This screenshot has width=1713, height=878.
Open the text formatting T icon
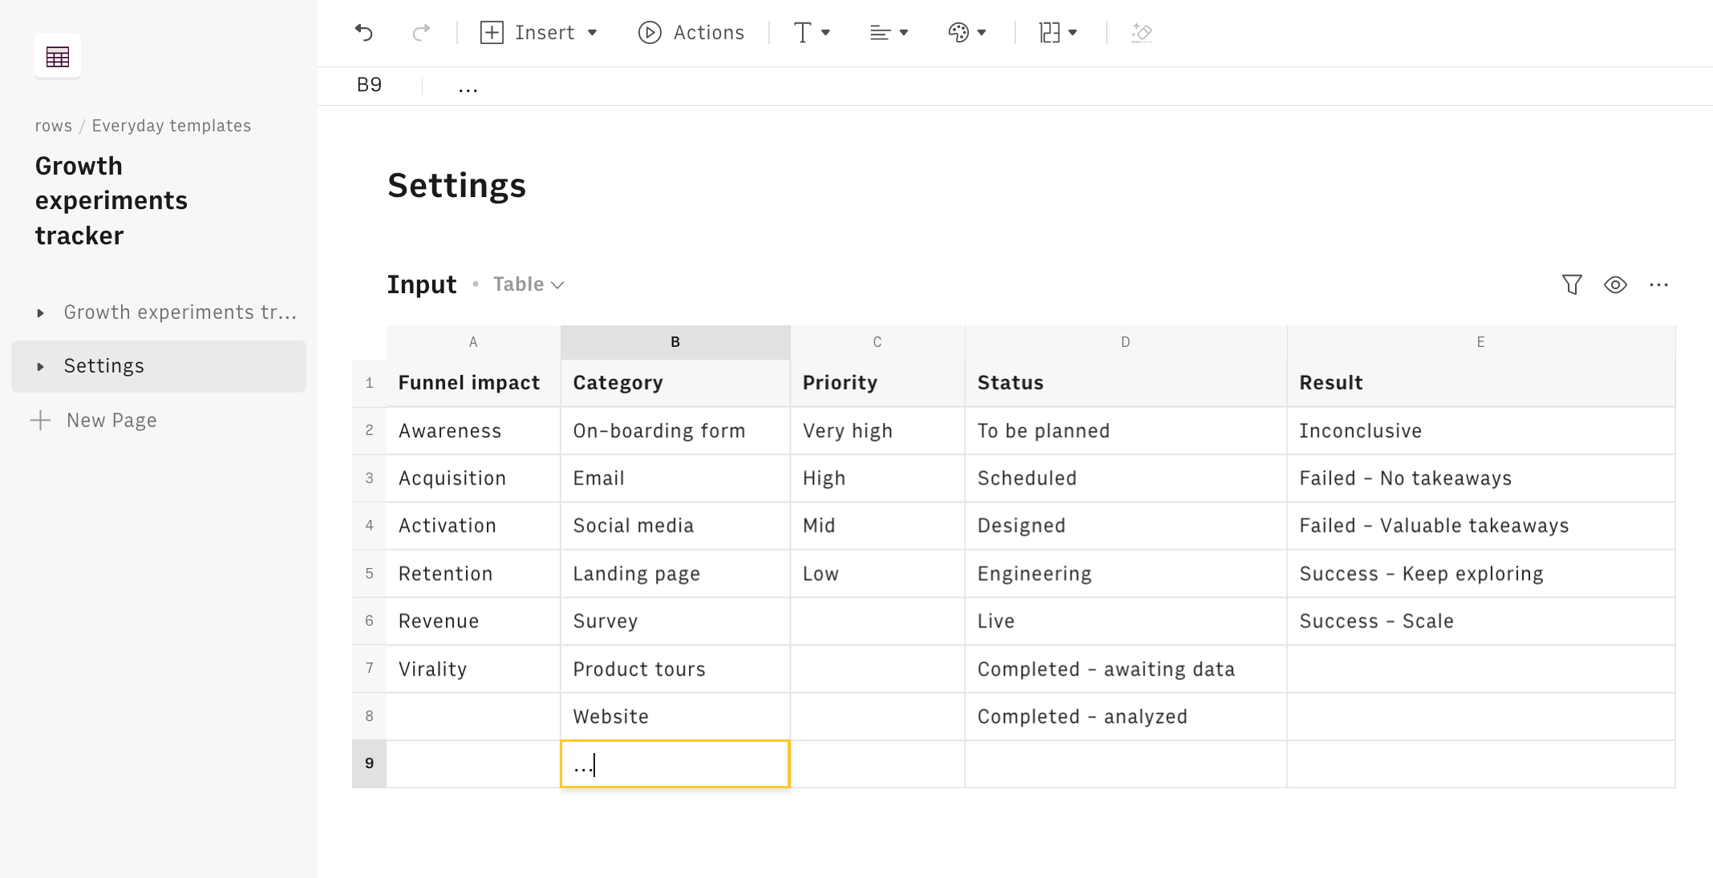pyautogui.click(x=811, y=33)
